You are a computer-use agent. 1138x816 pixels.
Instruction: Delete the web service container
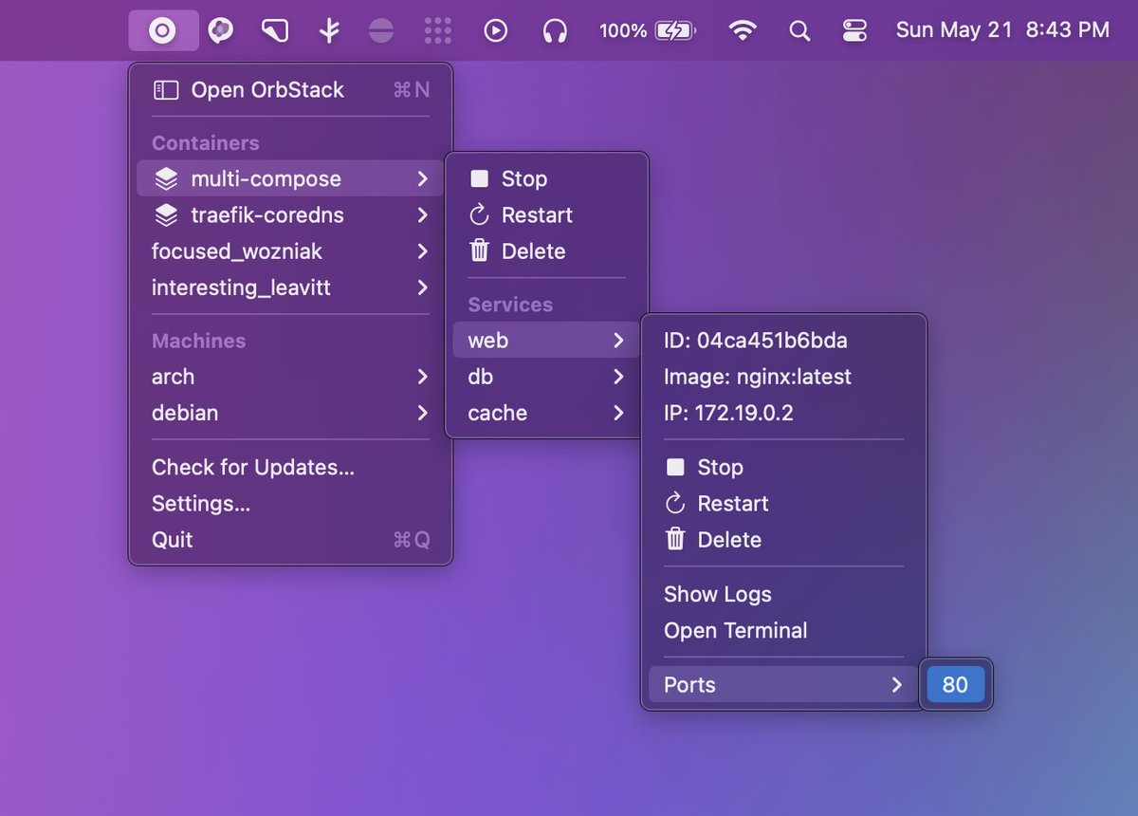(x=783, y=539)
